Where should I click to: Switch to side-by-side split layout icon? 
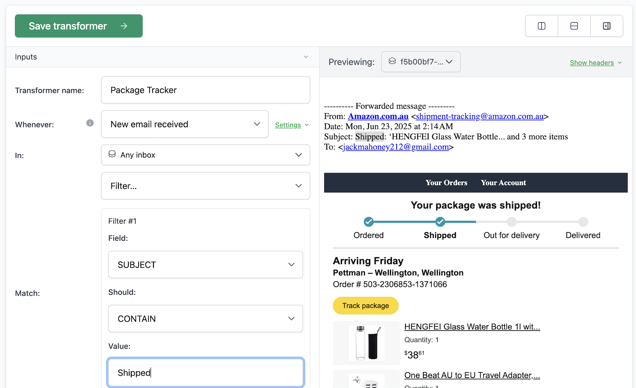pos(541,26)
